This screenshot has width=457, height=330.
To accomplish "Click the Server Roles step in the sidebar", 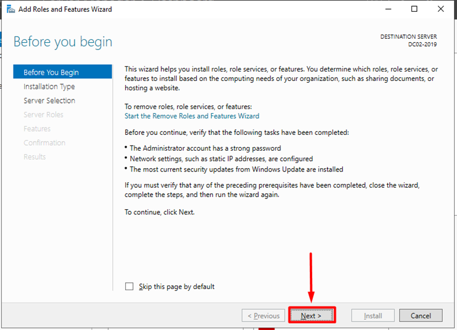I will click(43, 115).
